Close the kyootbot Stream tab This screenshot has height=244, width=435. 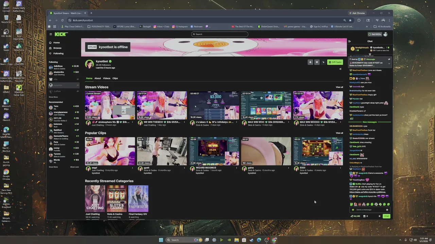[x=85, y=13]
